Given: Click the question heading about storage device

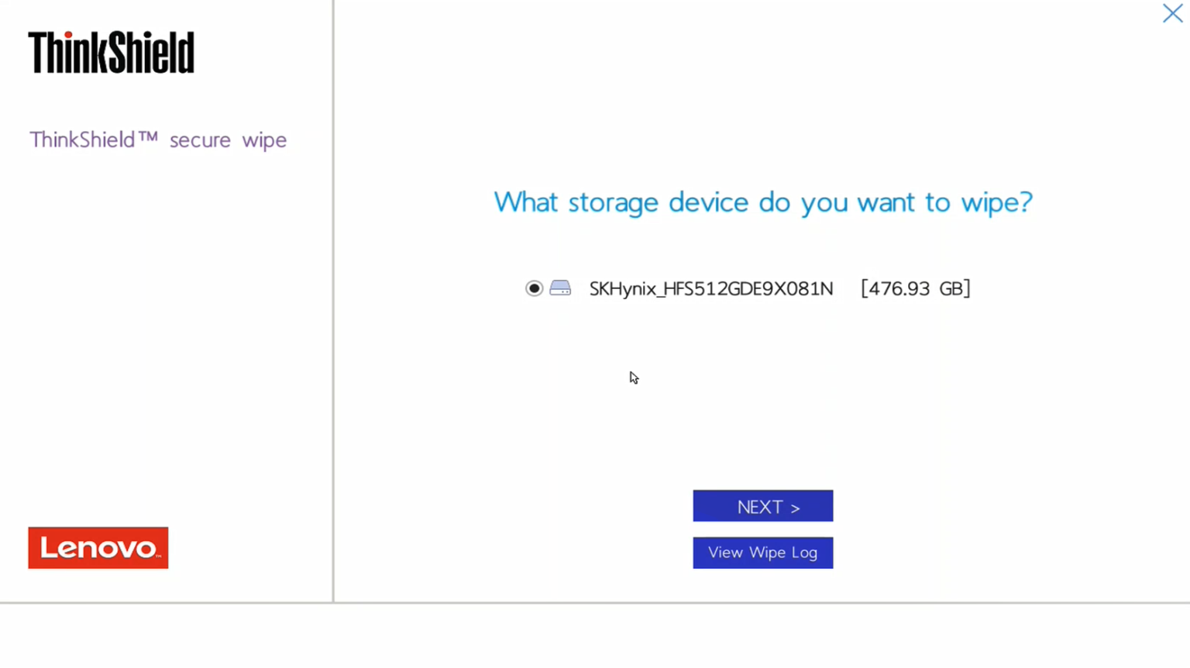Looking at the screenshot, I should (x=762, y=202).
